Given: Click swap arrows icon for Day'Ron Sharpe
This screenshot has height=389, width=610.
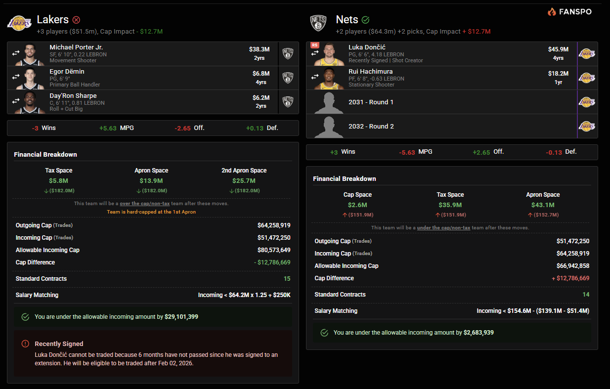Looking at the screenshot, I should (16, 101).
